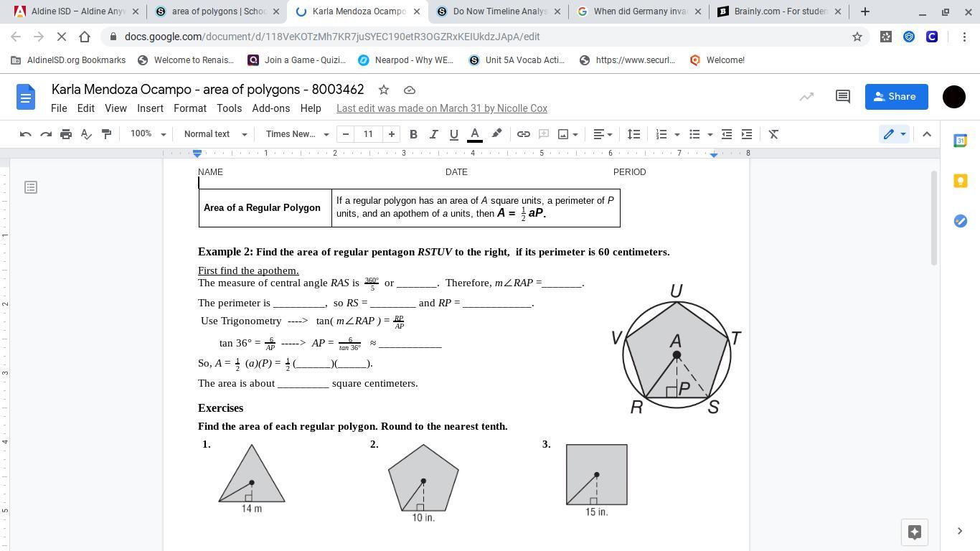
Task: Insert a link with link icon
Action: (524, 134)
